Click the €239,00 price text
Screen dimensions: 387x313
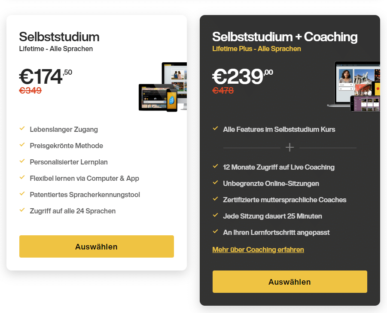pyautogui.click(x=243, y=76)
